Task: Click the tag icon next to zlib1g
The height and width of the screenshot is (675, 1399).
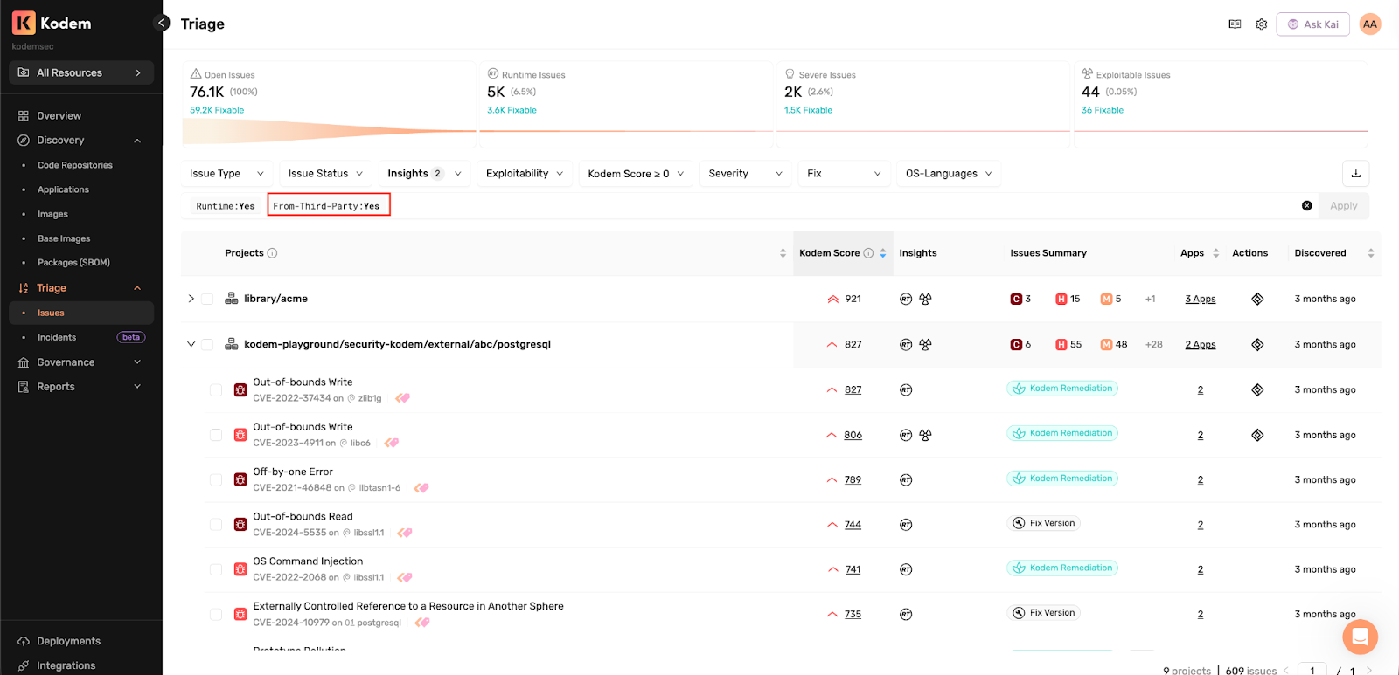Action: tap(402, 398)
